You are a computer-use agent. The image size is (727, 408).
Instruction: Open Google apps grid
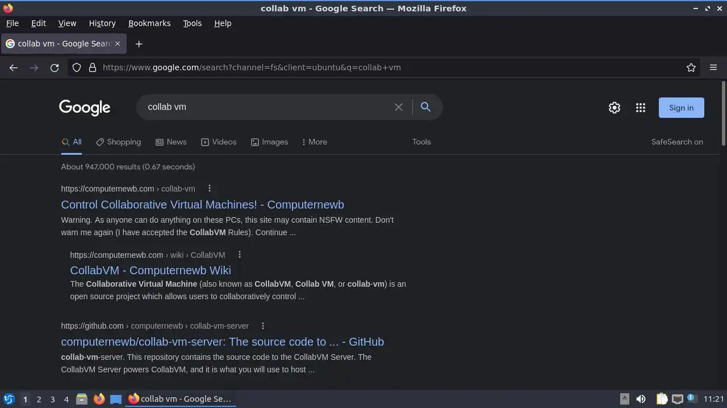[x=641, y=108]
